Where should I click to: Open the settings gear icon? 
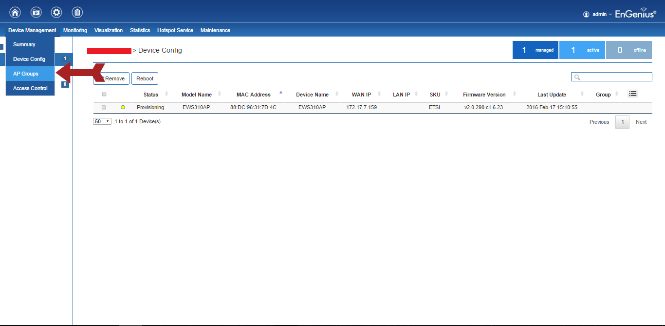(x=56, y=13)
